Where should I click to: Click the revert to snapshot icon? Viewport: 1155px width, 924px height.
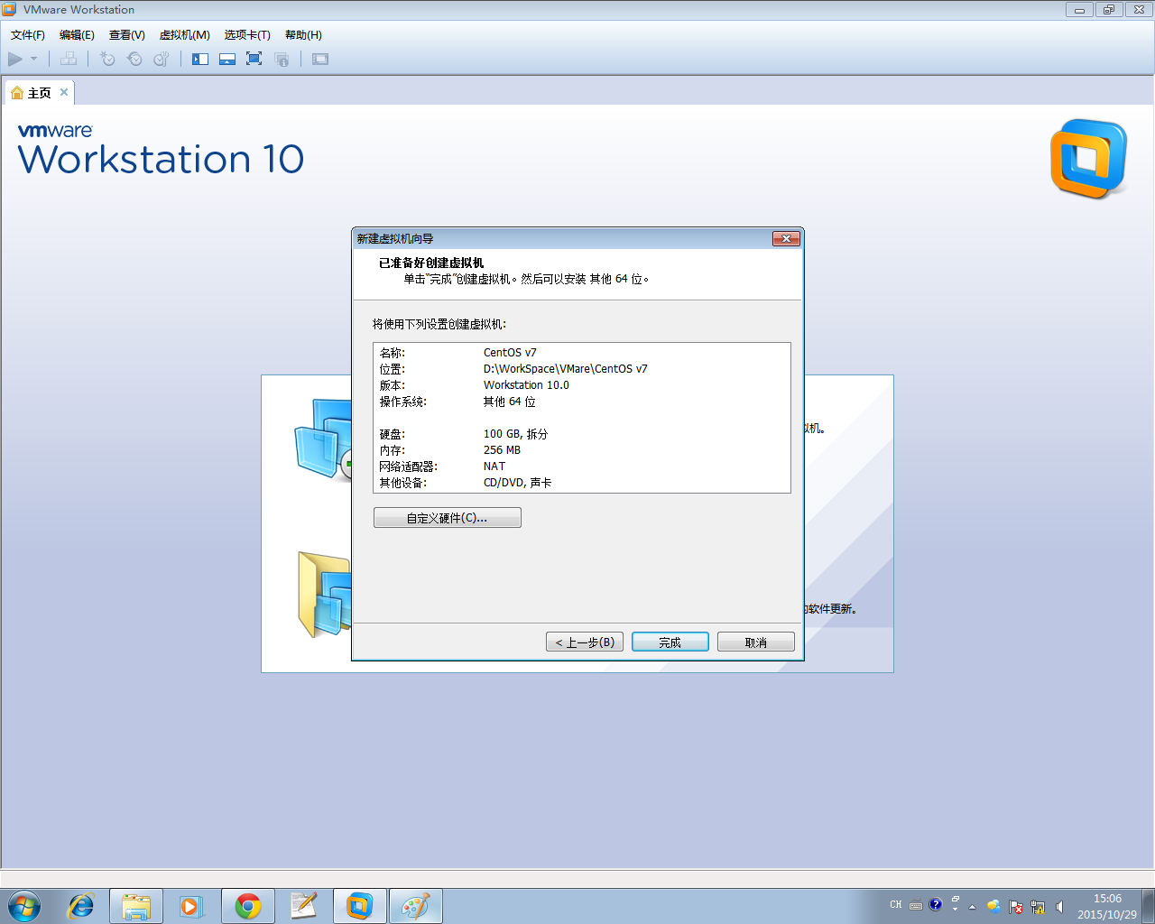coord(134,59)
